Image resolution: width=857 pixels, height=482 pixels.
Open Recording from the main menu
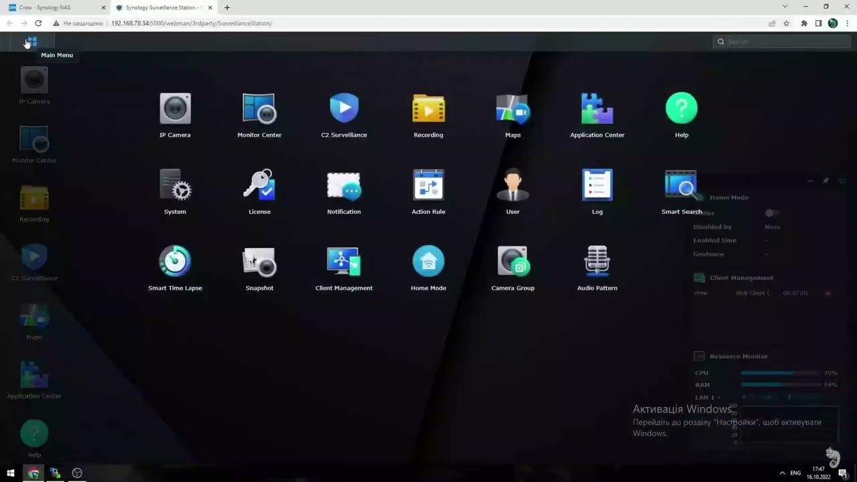428,115
